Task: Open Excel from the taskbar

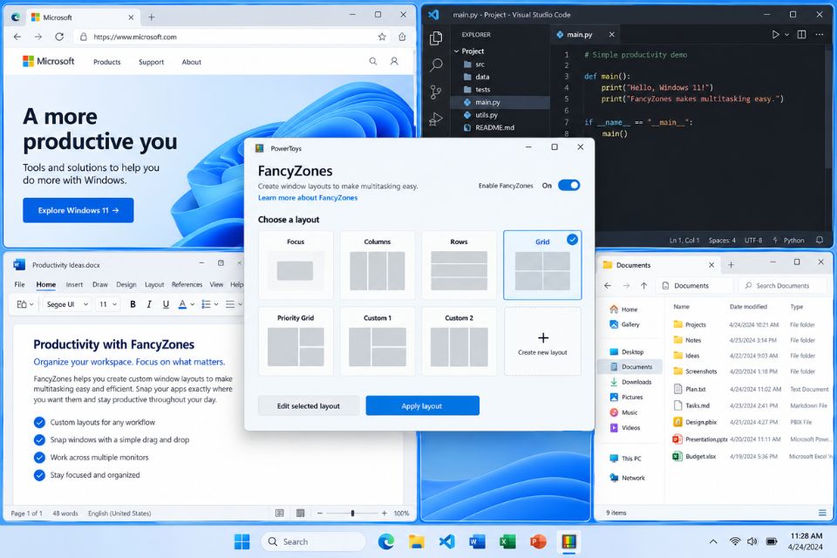Action: (507, 541)
